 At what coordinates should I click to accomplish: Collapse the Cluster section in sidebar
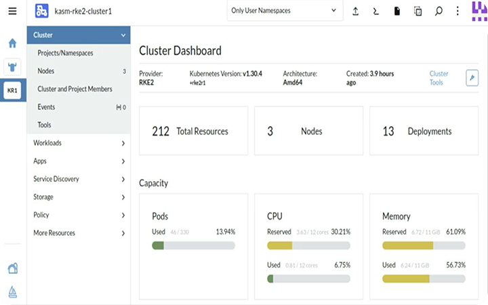point(123,35)
